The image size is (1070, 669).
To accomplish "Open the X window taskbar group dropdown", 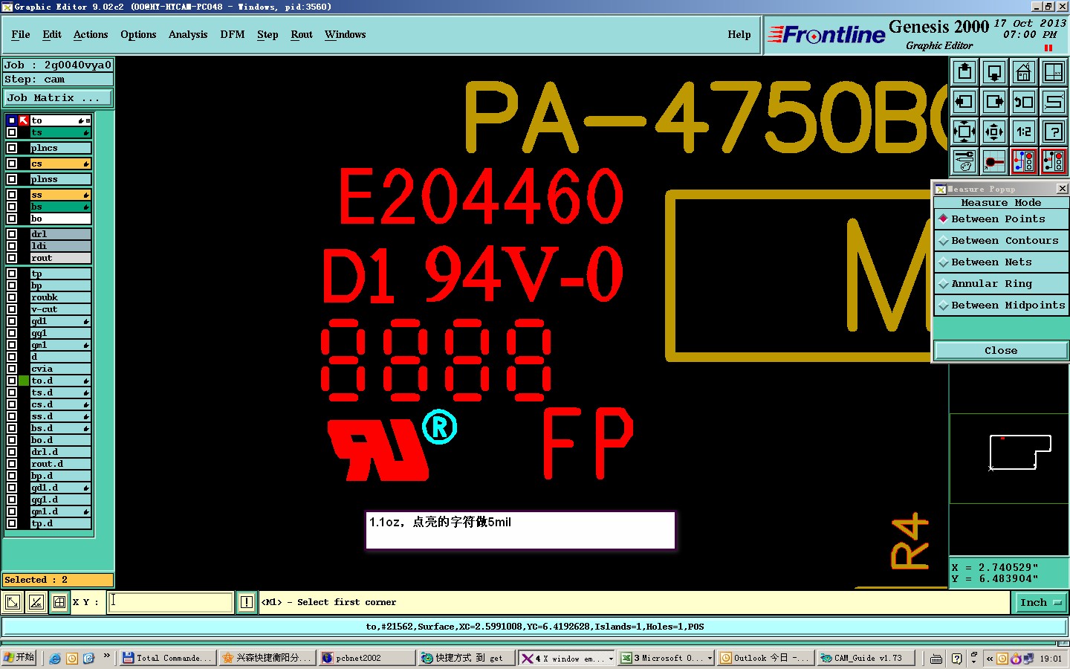I will (611, 659).
